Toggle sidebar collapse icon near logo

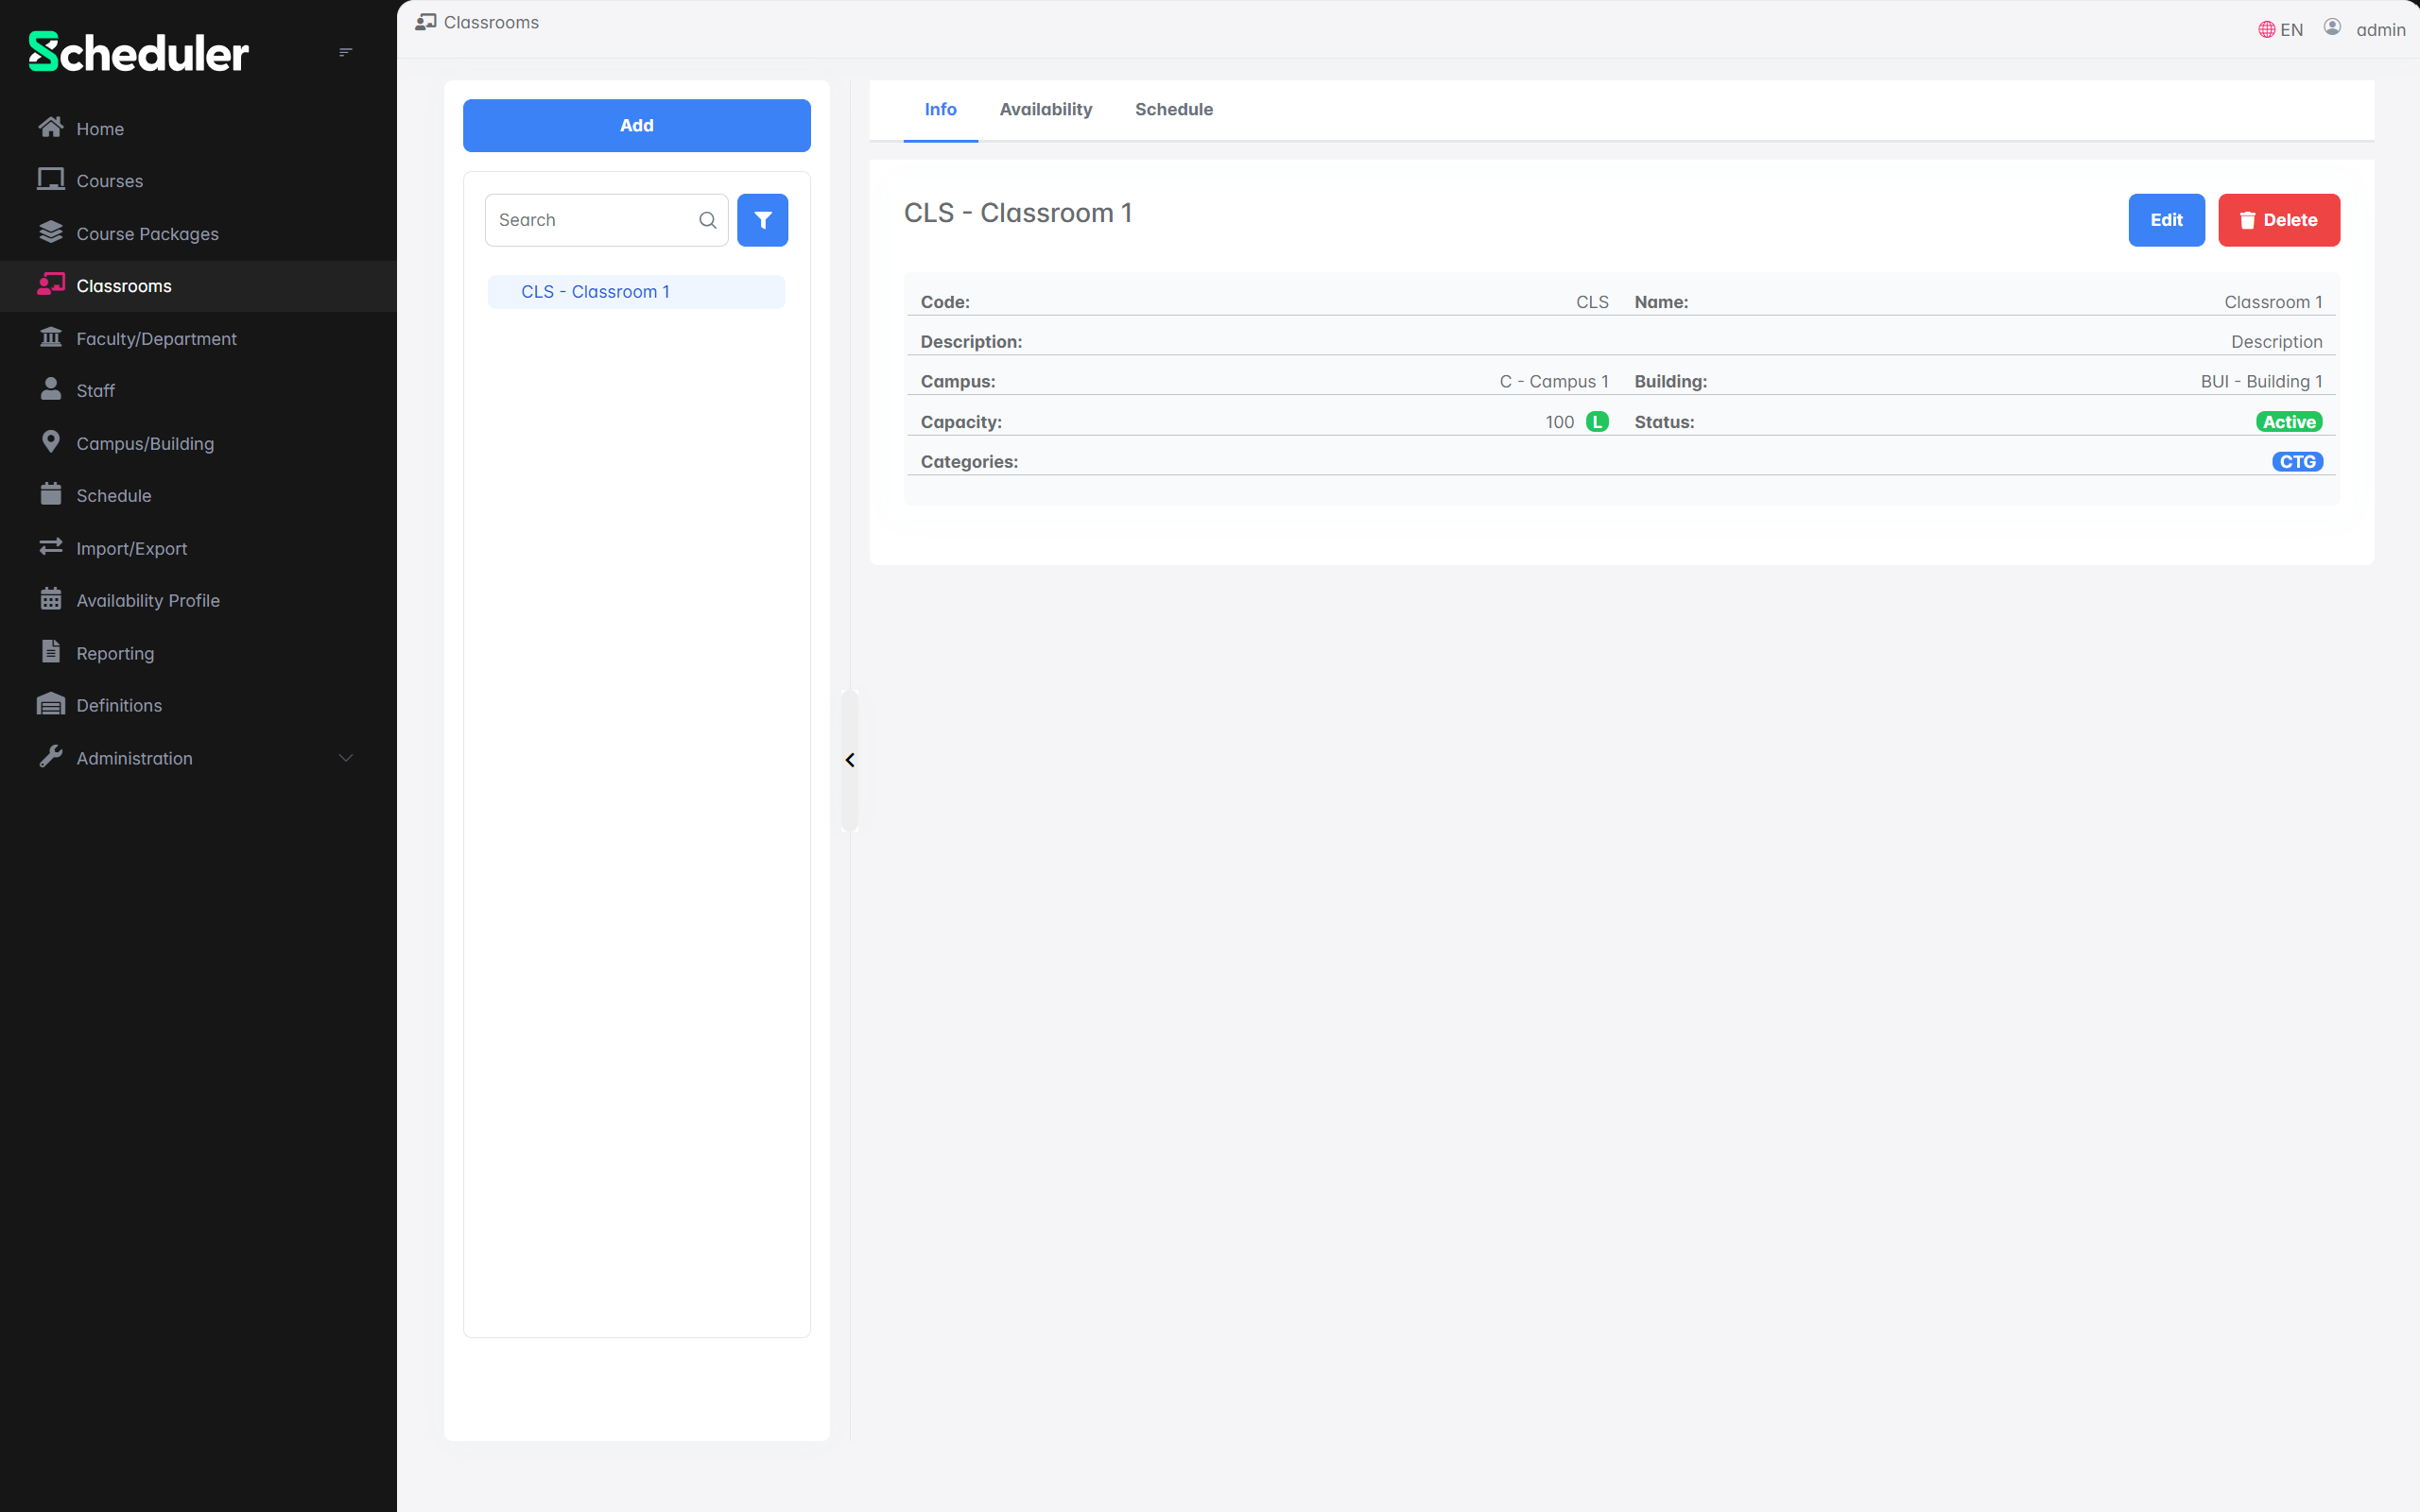(x=345, y=52)
